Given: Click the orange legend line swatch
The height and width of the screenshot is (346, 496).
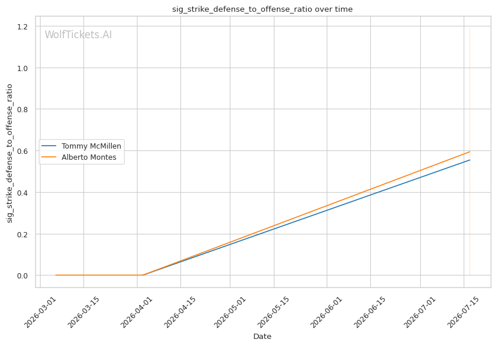Looking at the screenshot, I should point(49,157).
